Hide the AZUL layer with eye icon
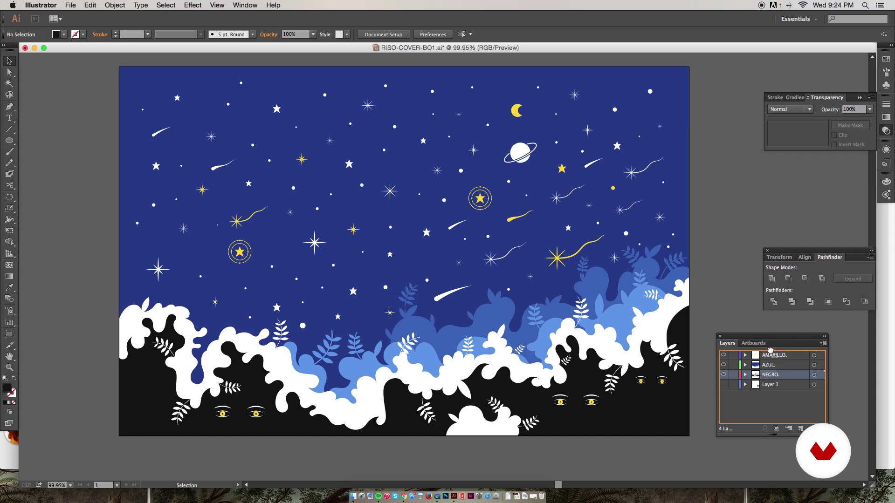This screenshot has width=895, height=503. click(723, 365)
